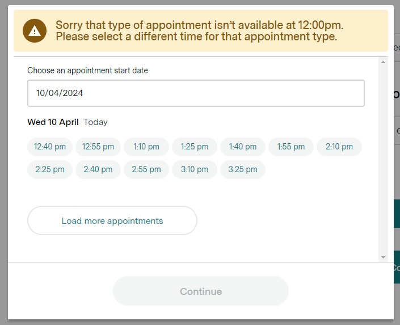Pick the 1:10 pm time slot

[x=146, y=147]
